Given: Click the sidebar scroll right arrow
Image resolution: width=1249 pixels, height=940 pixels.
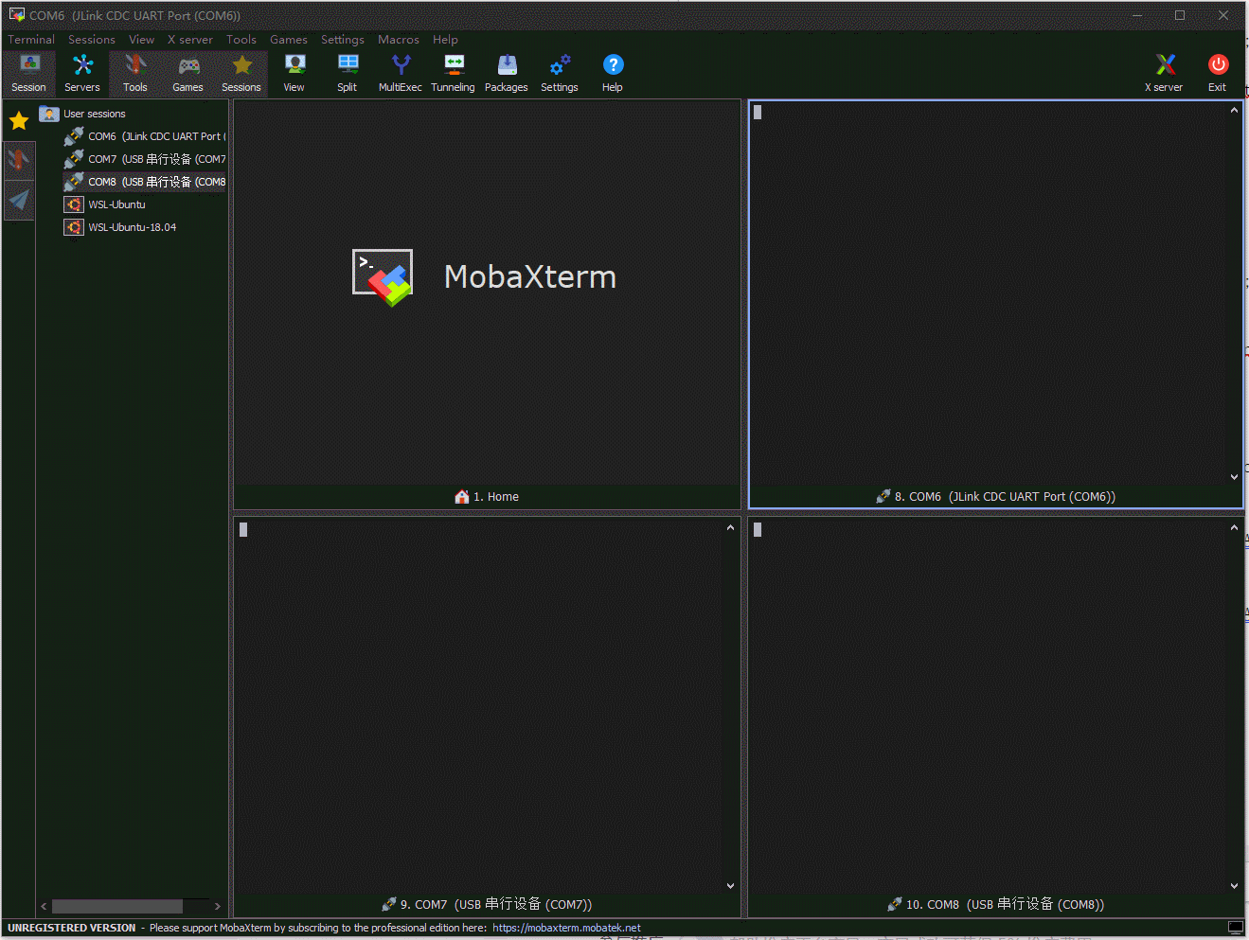Looking at the screenshot, I should [218, 907].
